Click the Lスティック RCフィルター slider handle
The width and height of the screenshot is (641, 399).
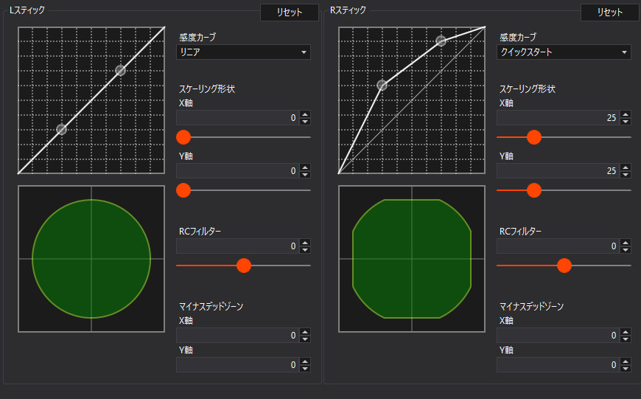click(244, 266)
